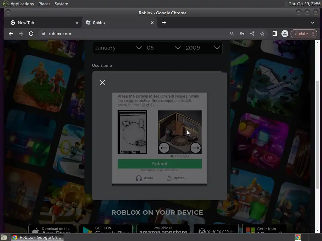Viewport: 322px width, 241px height.
Task: Switch to the New Tab tab
Action: coord(43,23)
